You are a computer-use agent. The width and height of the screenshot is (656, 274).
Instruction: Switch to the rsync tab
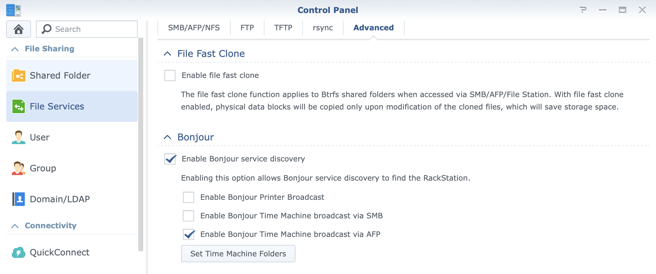(323, 28)
